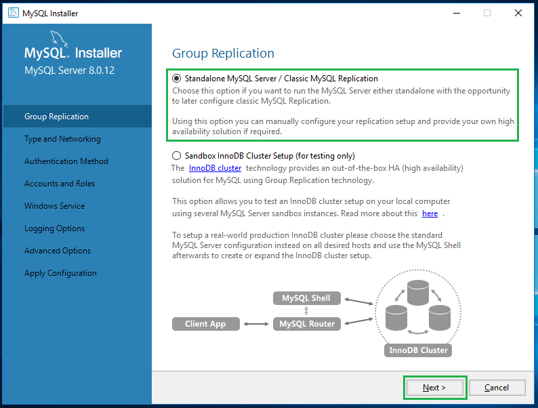538x408 pixels.
Task: Cancel the MySQL installation wizard
Action: (x=497, y=388)
